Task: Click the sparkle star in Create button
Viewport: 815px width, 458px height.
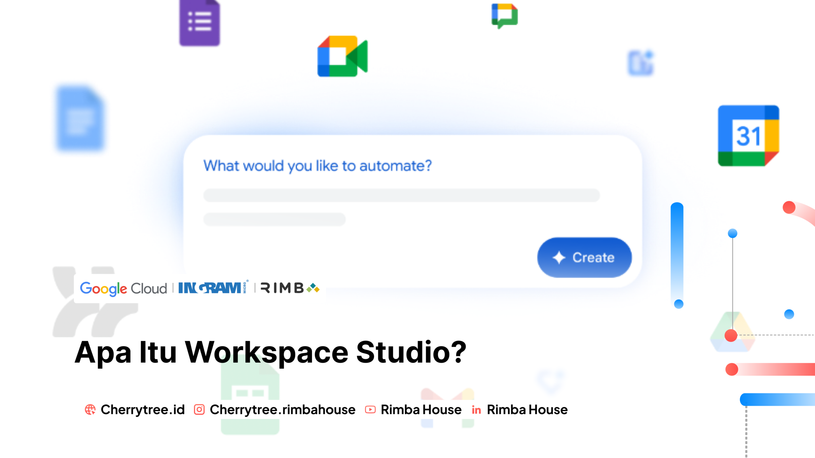Action: click(x=559, y=257)
